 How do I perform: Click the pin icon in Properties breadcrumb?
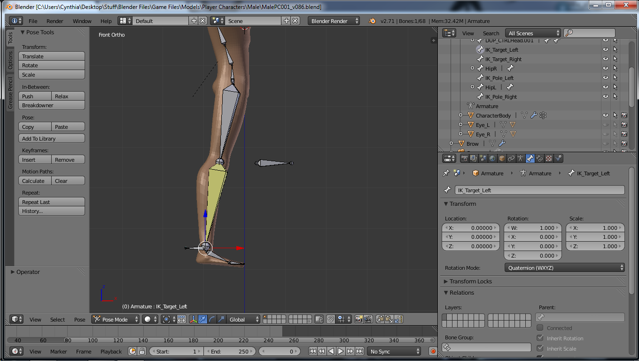pos(446,173)
